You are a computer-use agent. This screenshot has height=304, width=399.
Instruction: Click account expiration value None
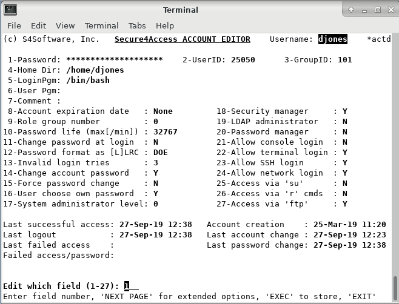(x=163, y=111)
